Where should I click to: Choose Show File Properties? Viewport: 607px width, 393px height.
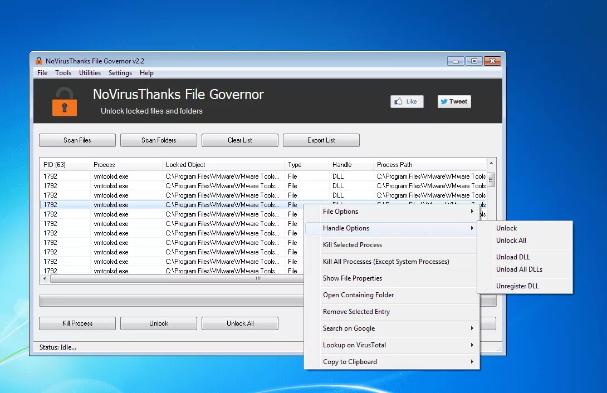391,278
